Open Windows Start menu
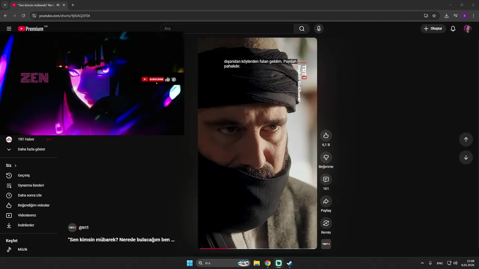 click(190, 263)
